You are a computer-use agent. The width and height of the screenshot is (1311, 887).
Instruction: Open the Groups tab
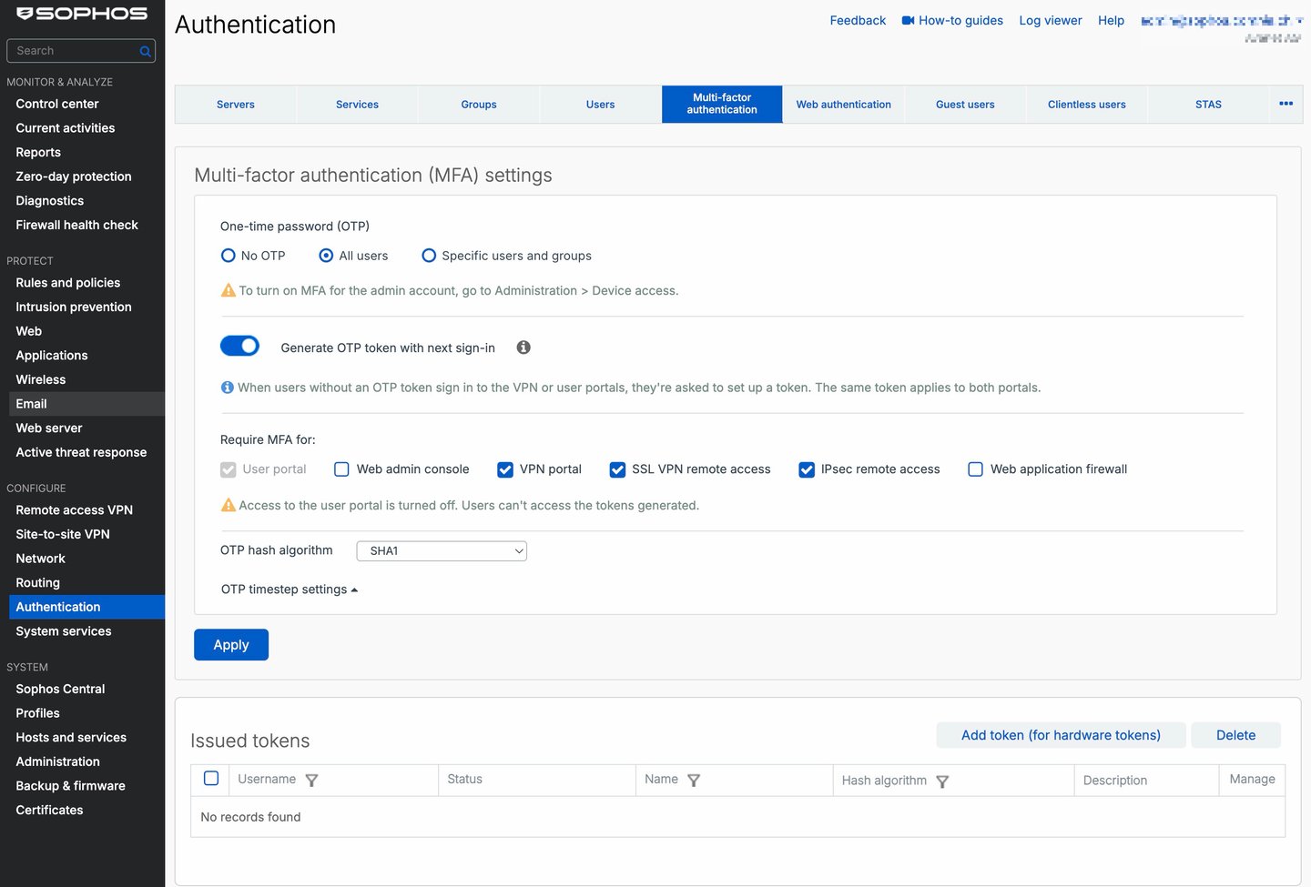[x=479, y=105]
